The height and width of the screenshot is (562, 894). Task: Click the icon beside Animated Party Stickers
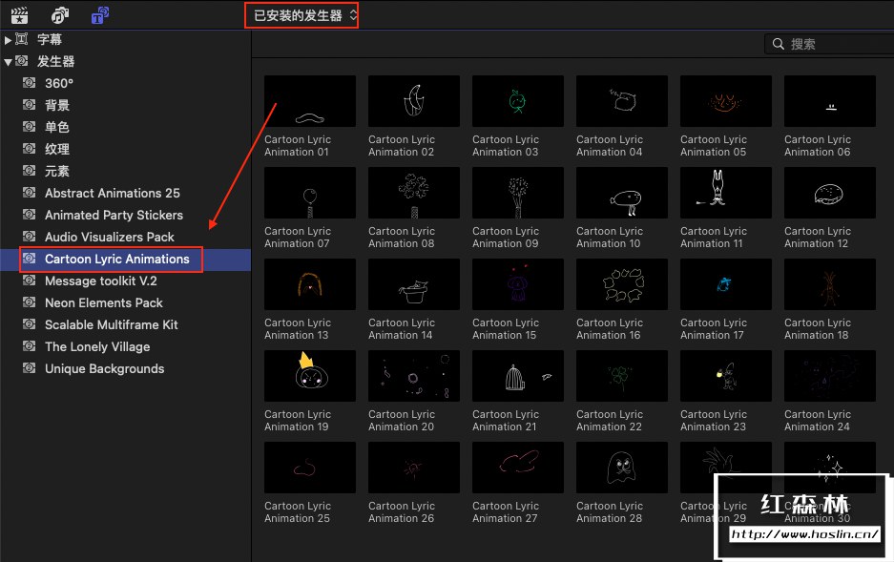pos(29,215)
